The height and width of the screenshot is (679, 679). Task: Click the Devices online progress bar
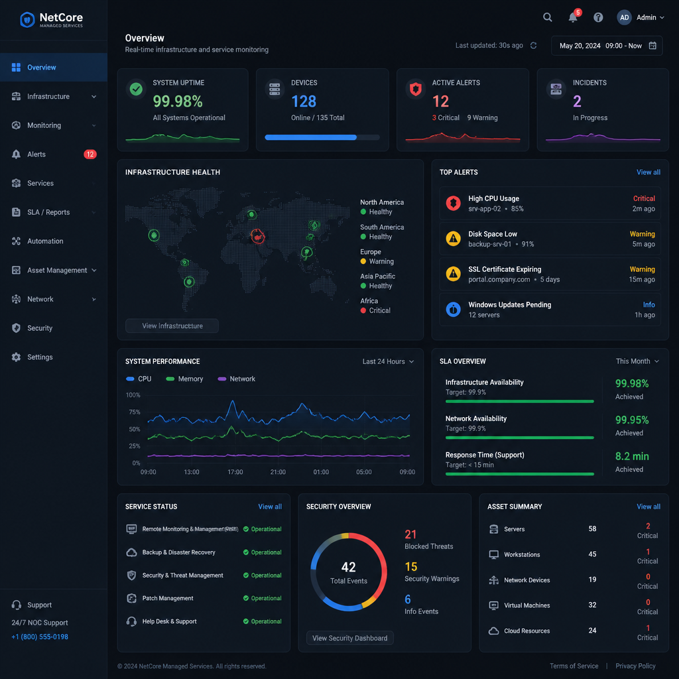coord(322,137)
